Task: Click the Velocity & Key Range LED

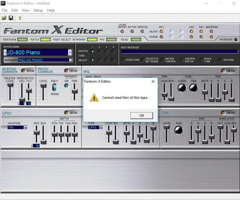Action: (143, 60)
